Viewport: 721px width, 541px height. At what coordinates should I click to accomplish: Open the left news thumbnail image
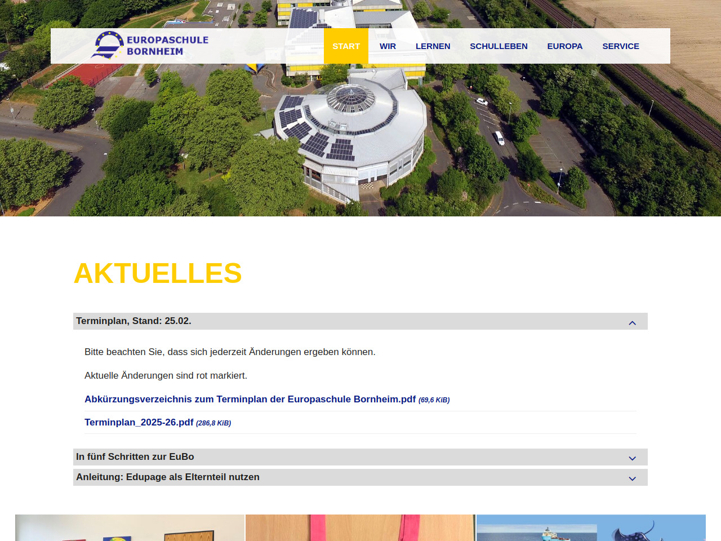(130, 527)
